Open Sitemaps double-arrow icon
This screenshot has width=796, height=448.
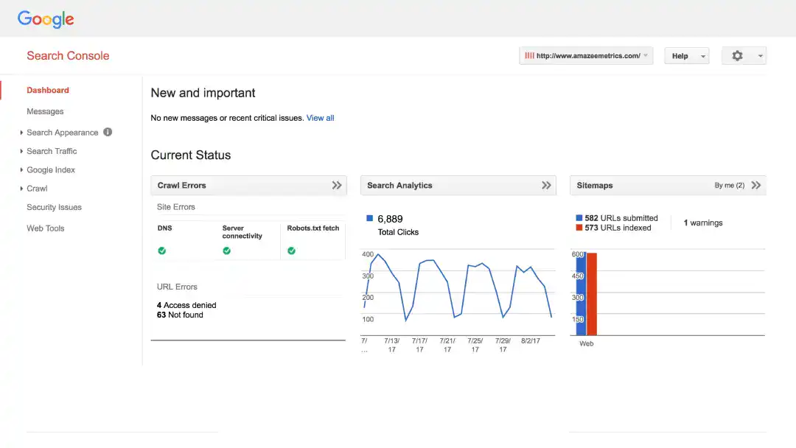click(x=756, y=185)
